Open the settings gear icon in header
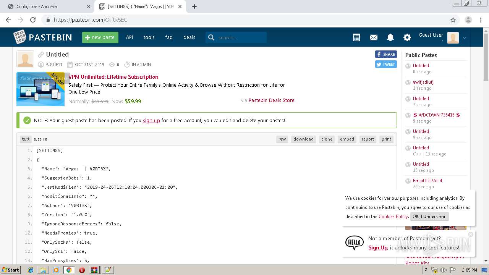 click(407, 37)
